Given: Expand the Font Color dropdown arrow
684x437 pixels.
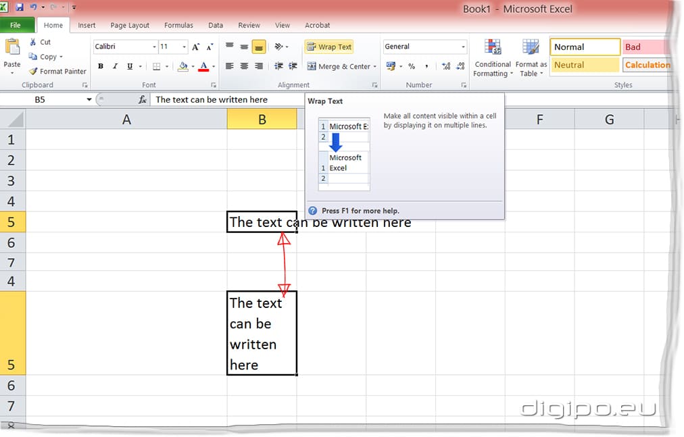Looking at the screenshot, I should 214,66.
